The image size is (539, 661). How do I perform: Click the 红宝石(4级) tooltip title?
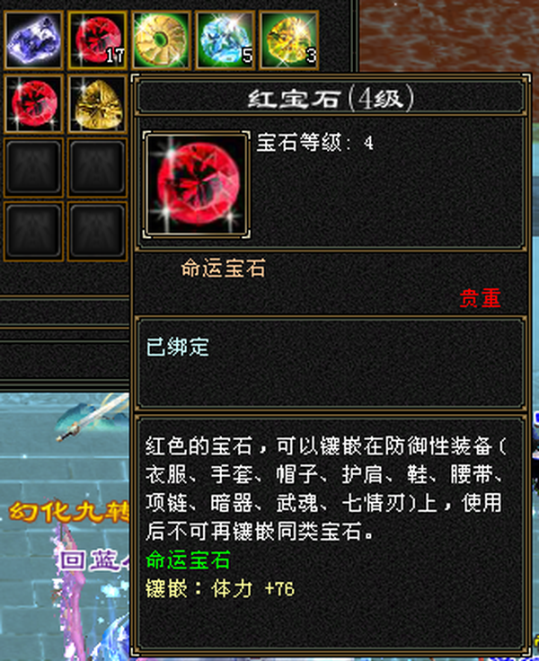click(331, 99)
